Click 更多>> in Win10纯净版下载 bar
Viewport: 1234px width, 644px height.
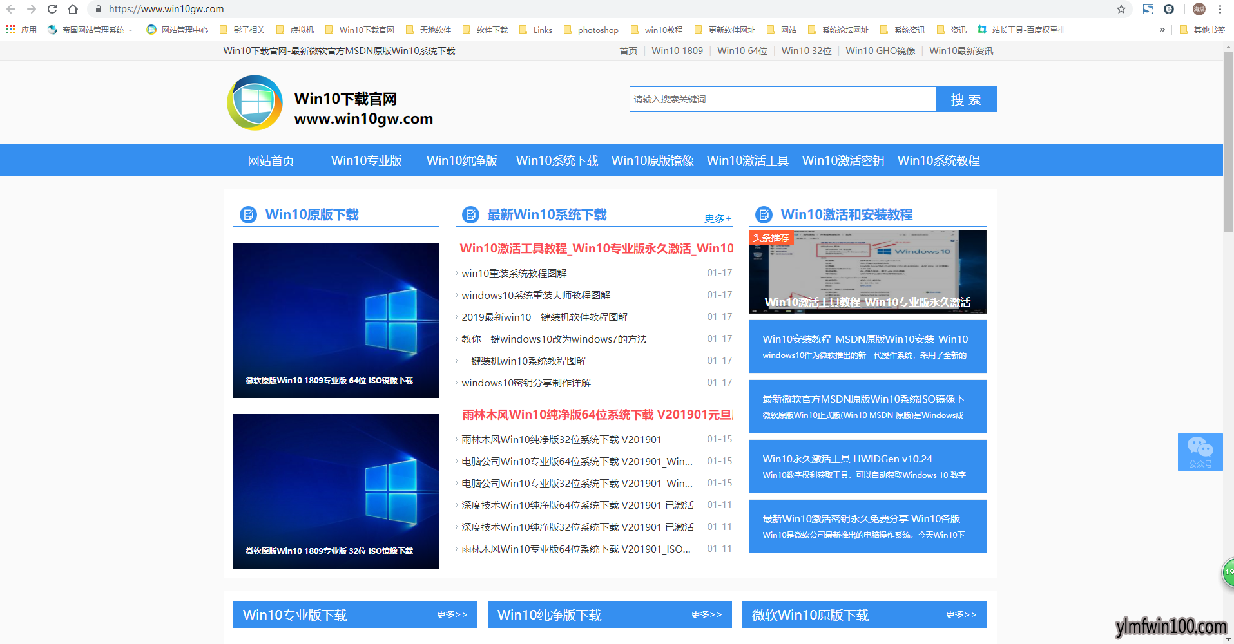pos(706,614)
